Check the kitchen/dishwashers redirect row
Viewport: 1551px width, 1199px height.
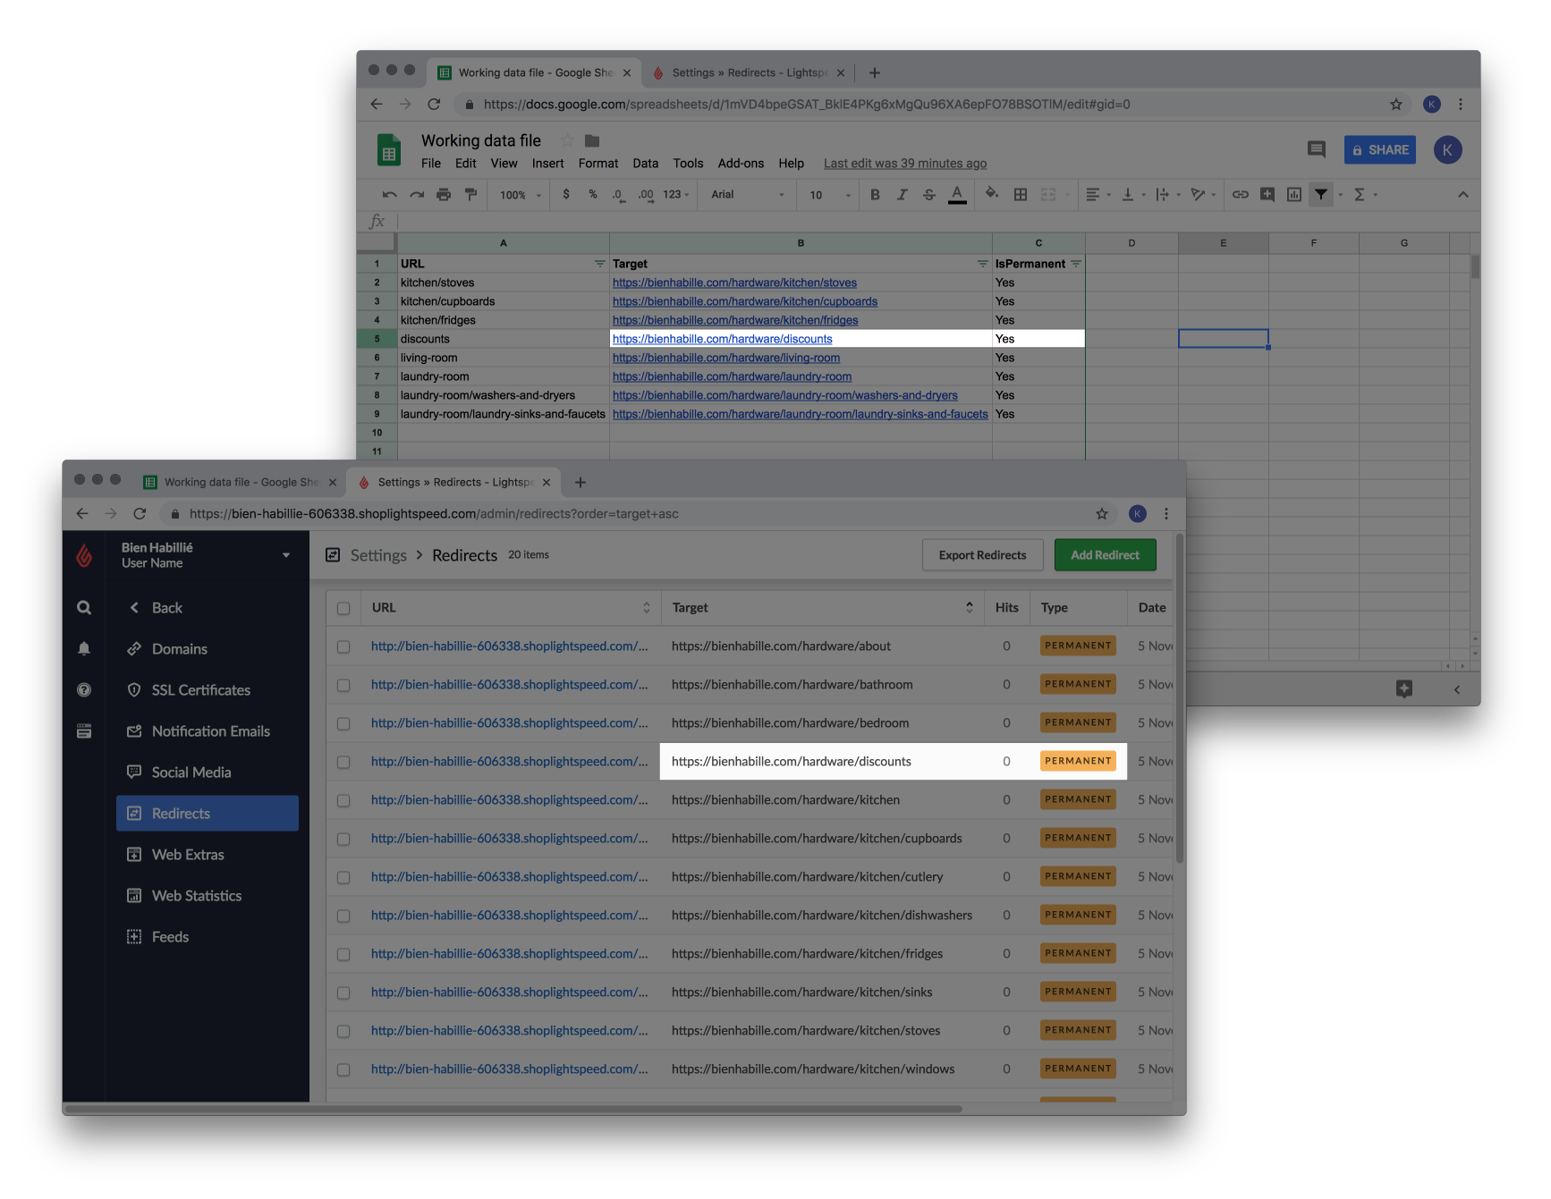click(x=343, y=916)
